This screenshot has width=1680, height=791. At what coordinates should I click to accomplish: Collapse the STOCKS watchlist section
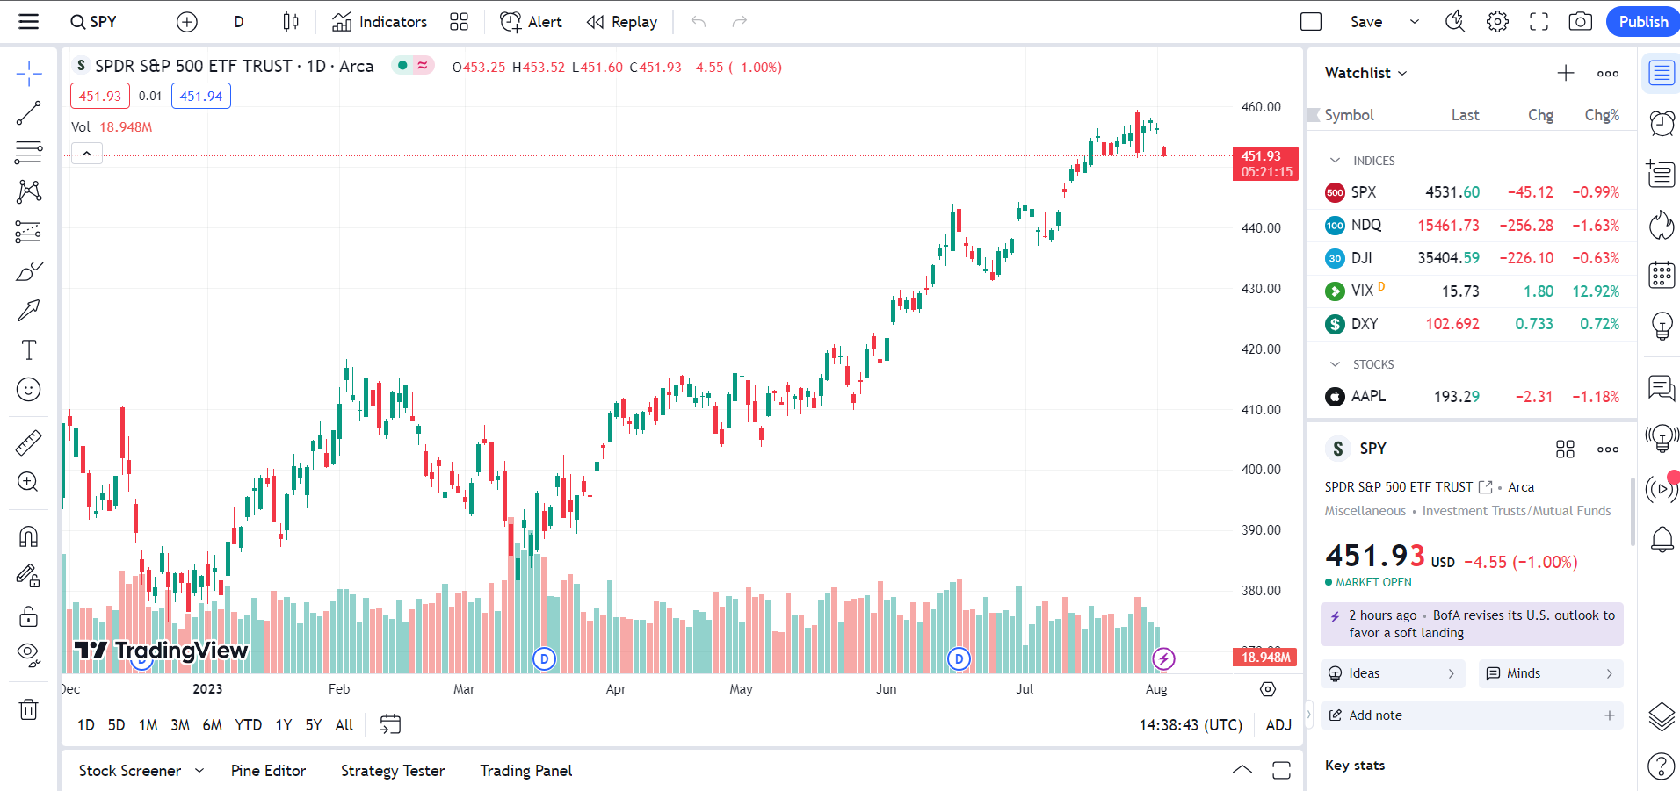click(x=1336, y=364)
